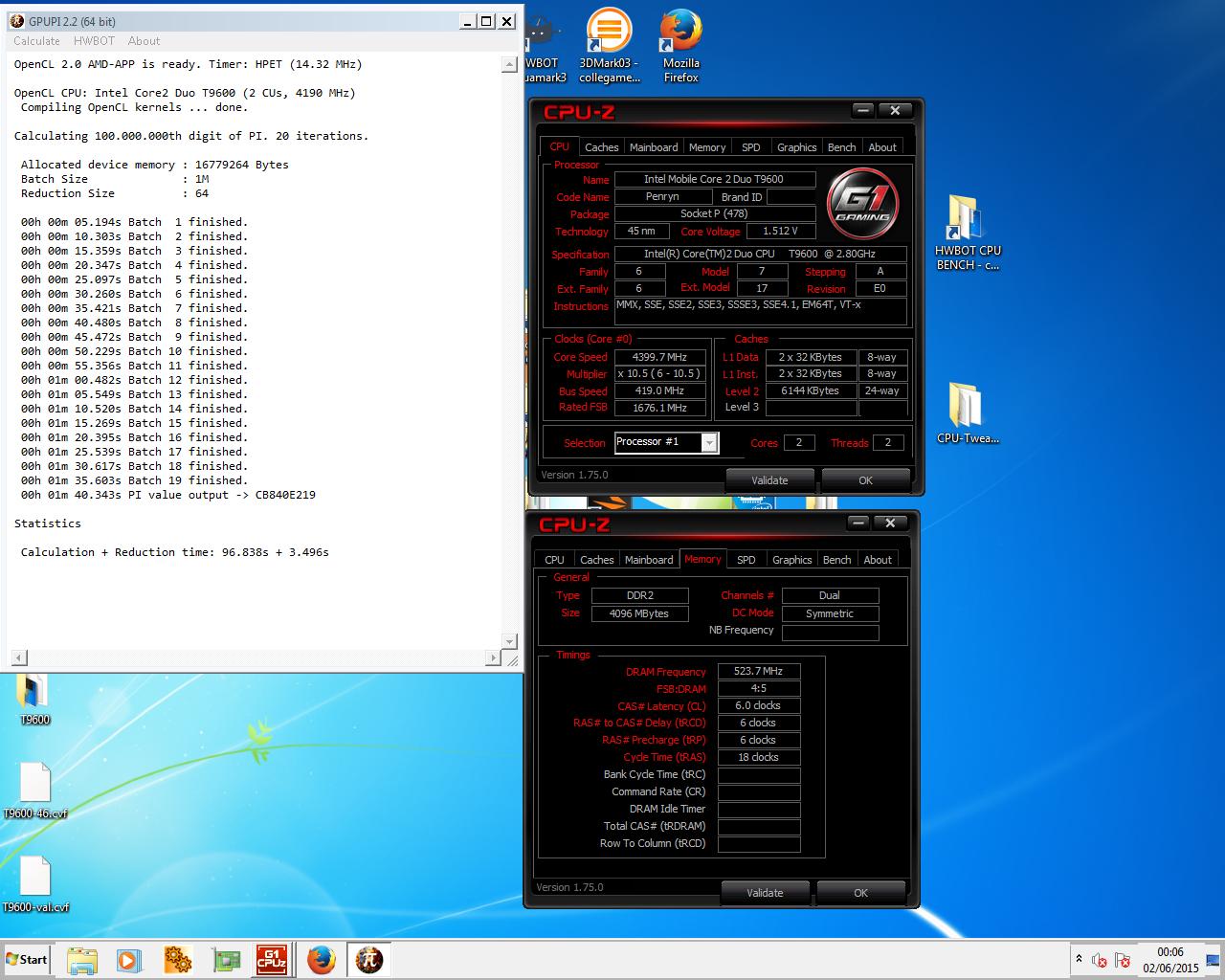The height and width of the screenshot is (980, 1225).
Task: Open Windows Explorer from the taskbar
Action: pos(81,960)
